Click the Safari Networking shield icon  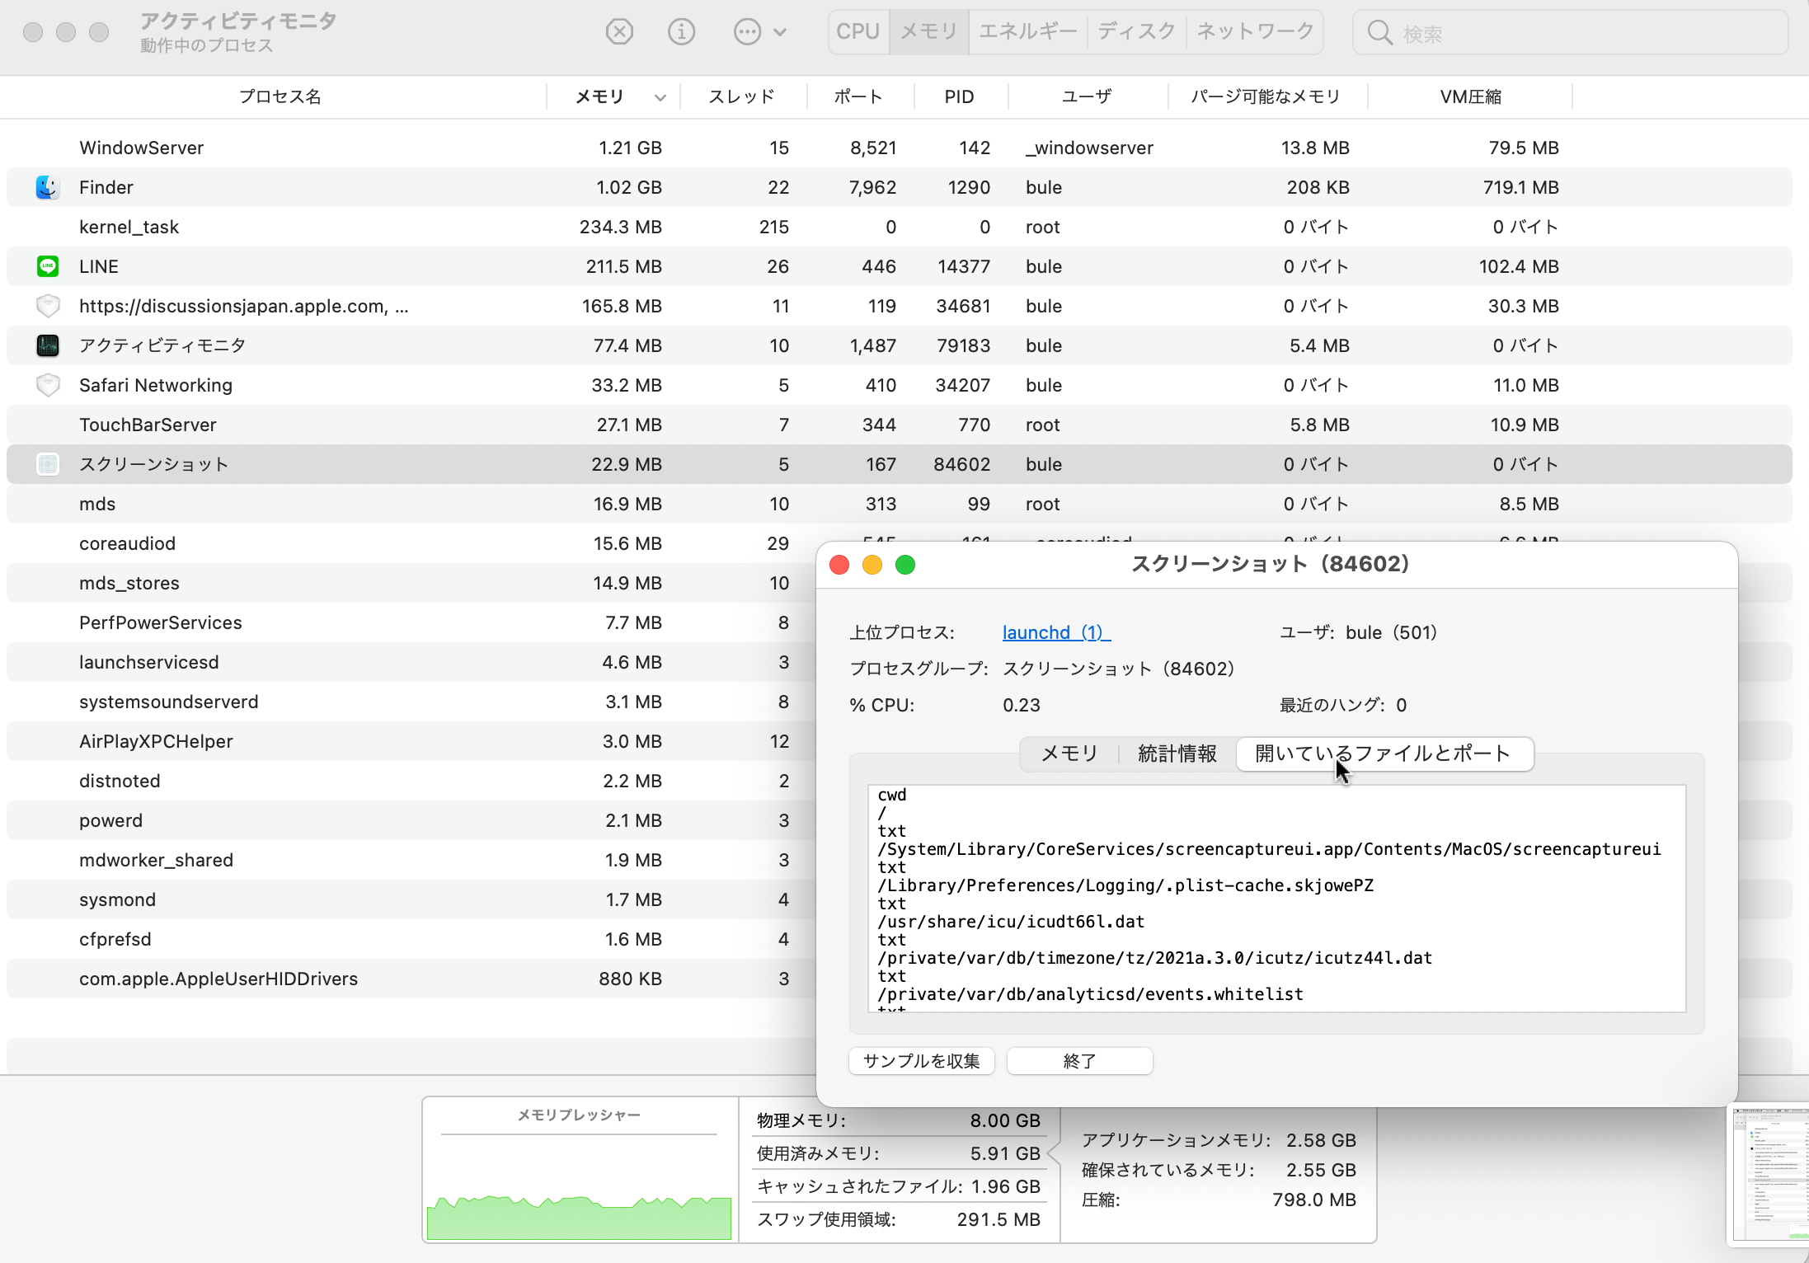click(x=48, y=385)
